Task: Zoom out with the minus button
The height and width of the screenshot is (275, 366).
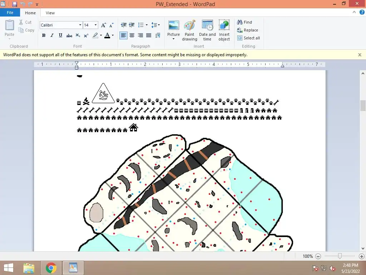Action: point(318,256)
